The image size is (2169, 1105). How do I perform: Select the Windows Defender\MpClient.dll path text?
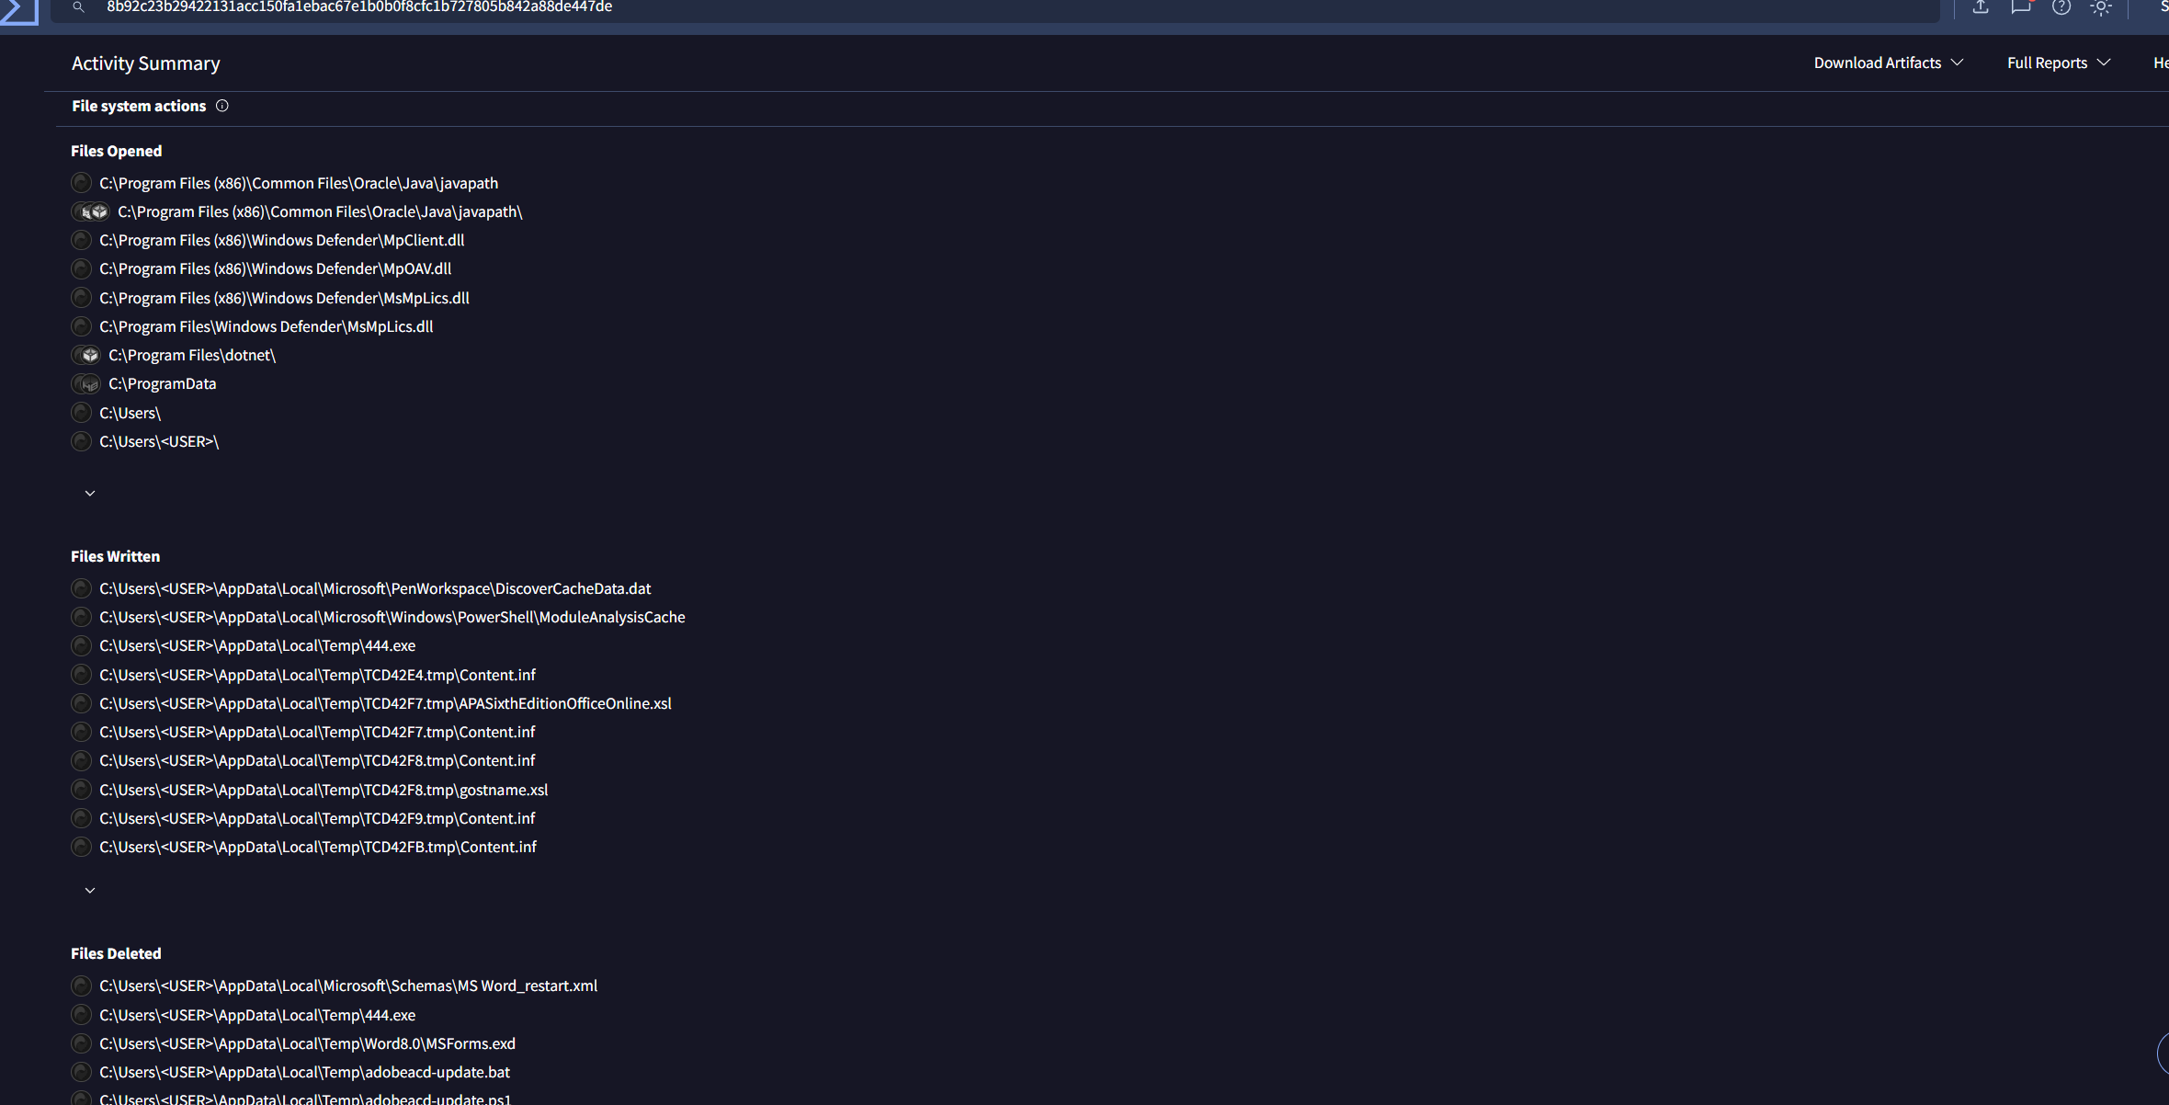282,240
